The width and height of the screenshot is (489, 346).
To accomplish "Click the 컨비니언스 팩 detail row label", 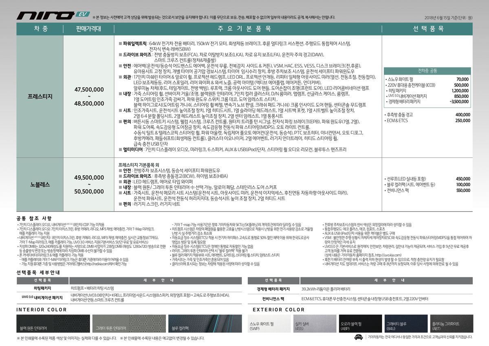I will [x=273, y=298].
